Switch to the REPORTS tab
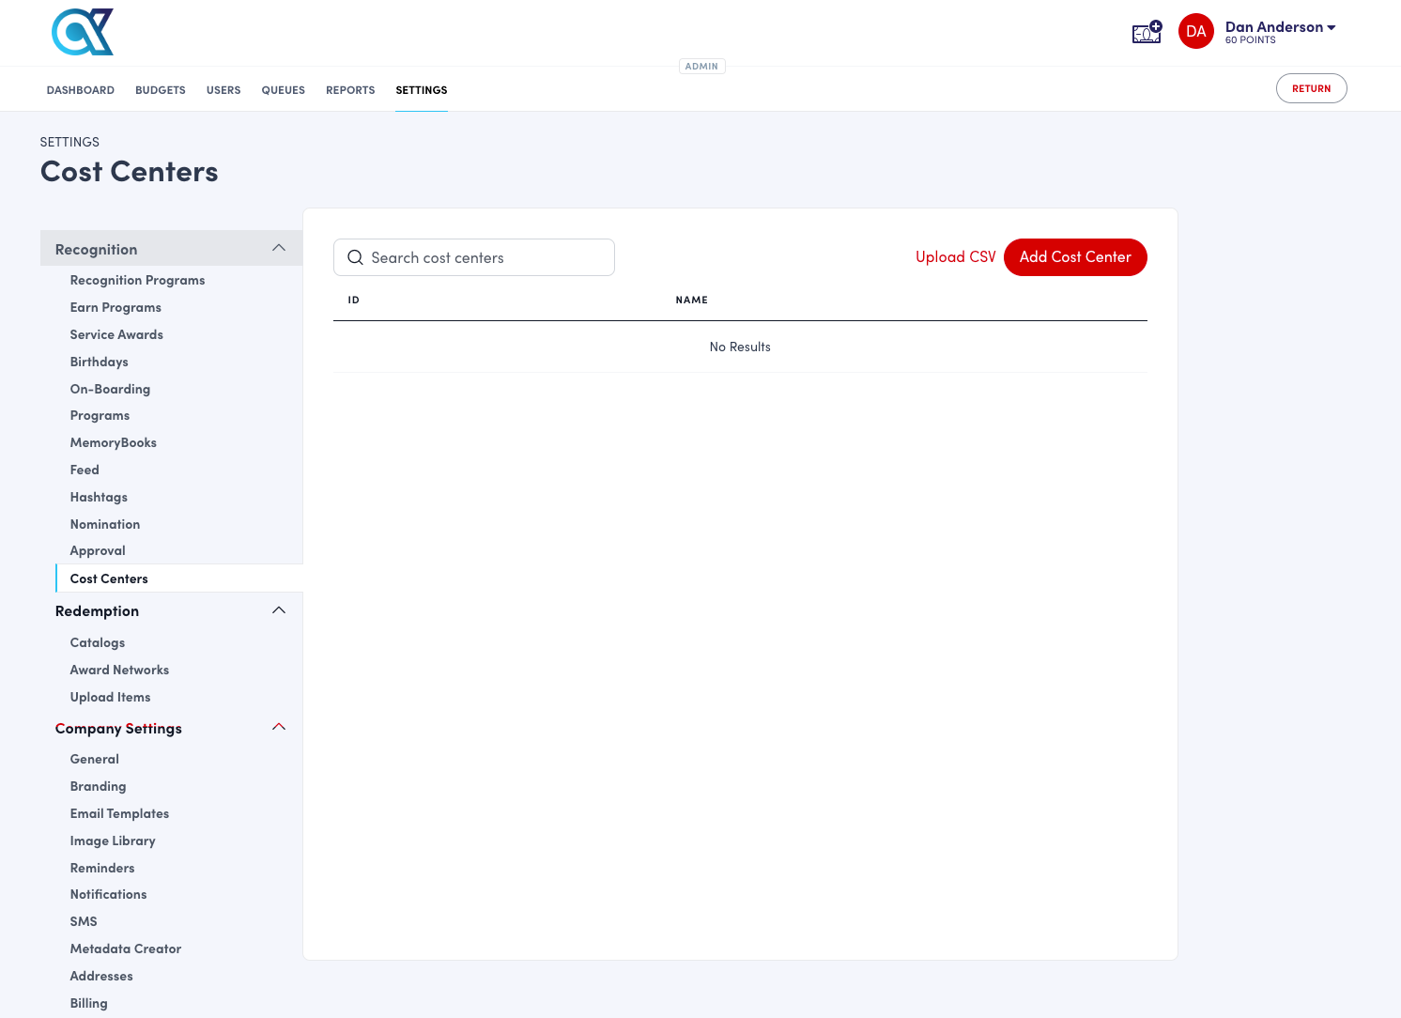Image resolution: width=1401 pixels, height=1018 pixels. pyautogui.click(x=350, y=89)
